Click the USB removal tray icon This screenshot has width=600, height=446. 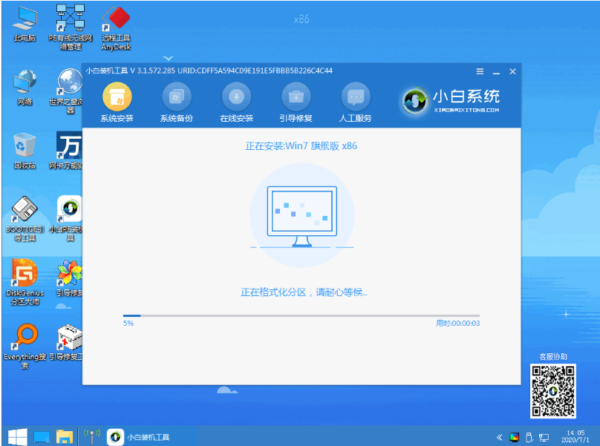tap(529, 437)
